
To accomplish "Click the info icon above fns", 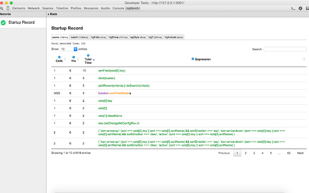I will 73,57.
